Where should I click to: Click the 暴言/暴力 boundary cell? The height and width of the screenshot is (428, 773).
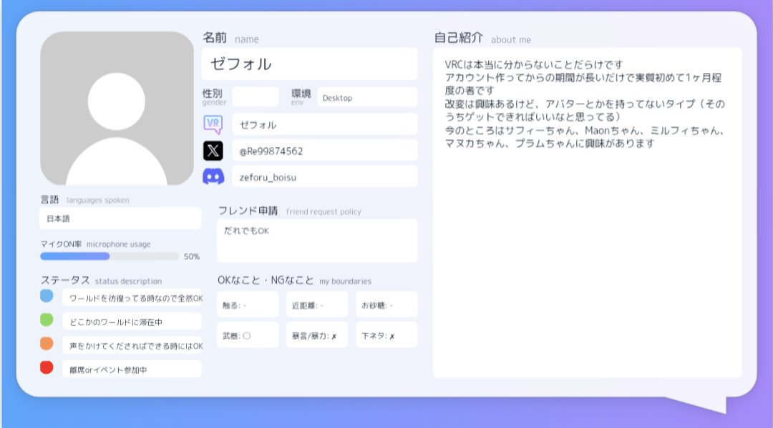(317, 335)
